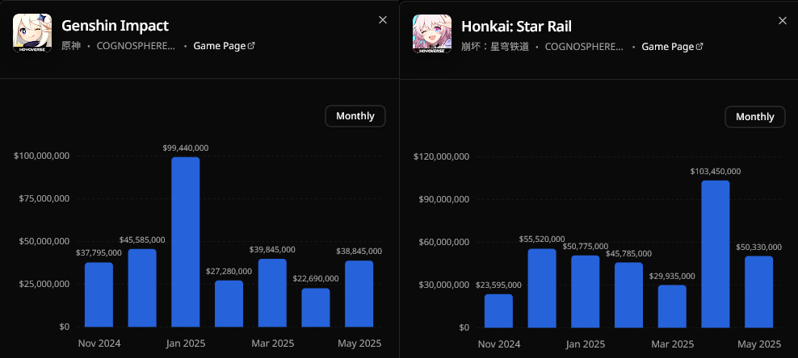This screenshot has height=358, width=798.
Task: Select Star Rail bar labeled $23,595,000
Action: (x=499, y=310)
